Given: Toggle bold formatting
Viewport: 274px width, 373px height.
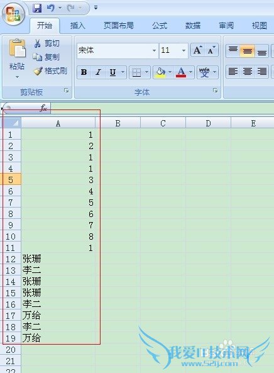Looking at the screenshot, I should click(84, 72).
